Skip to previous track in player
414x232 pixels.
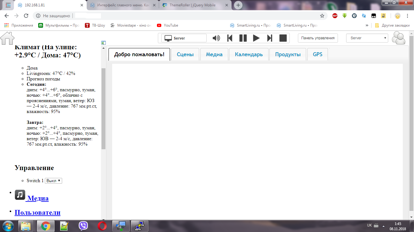[x=230, y=38]
